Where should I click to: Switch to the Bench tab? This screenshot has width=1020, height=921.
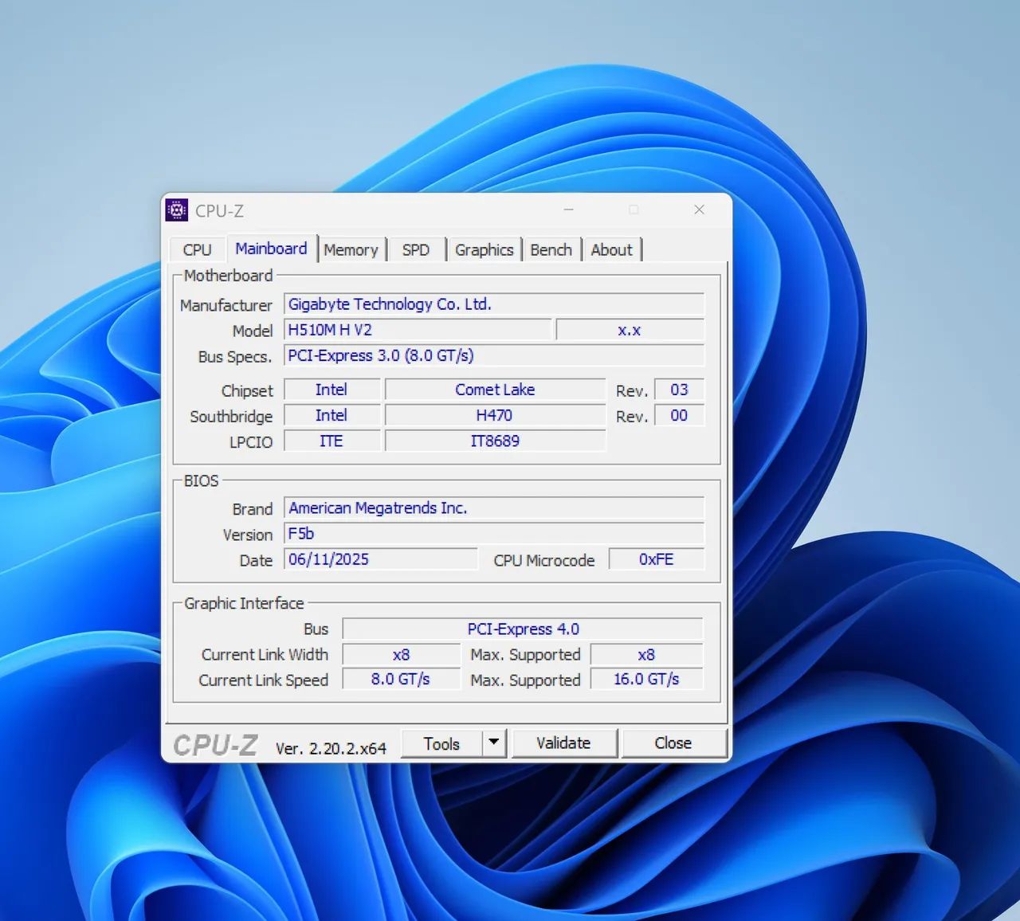[551, 249]
